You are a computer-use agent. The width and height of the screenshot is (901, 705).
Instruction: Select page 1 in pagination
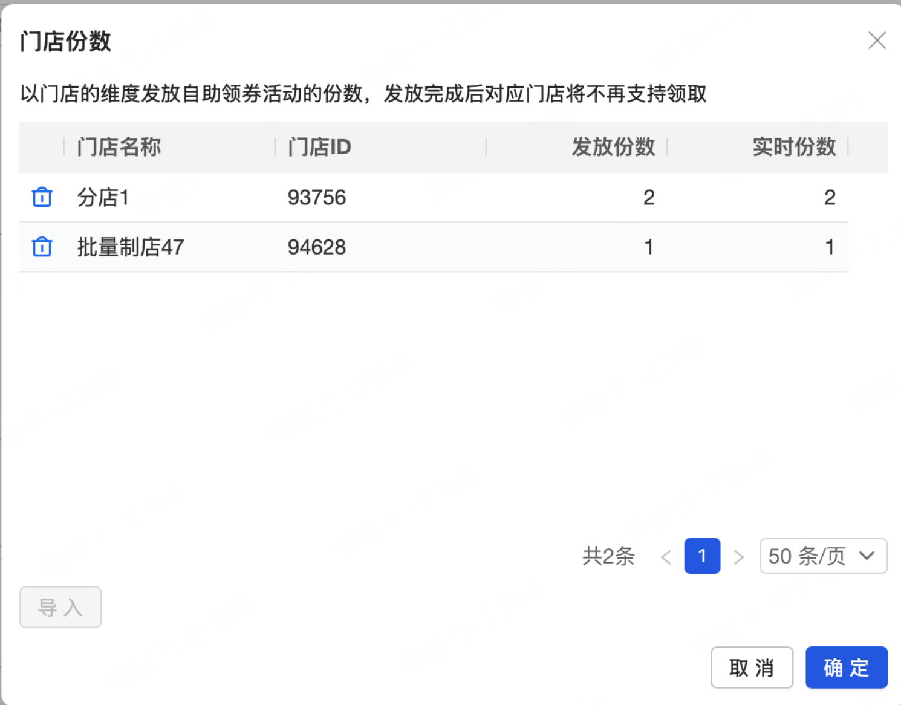point(702,556)
